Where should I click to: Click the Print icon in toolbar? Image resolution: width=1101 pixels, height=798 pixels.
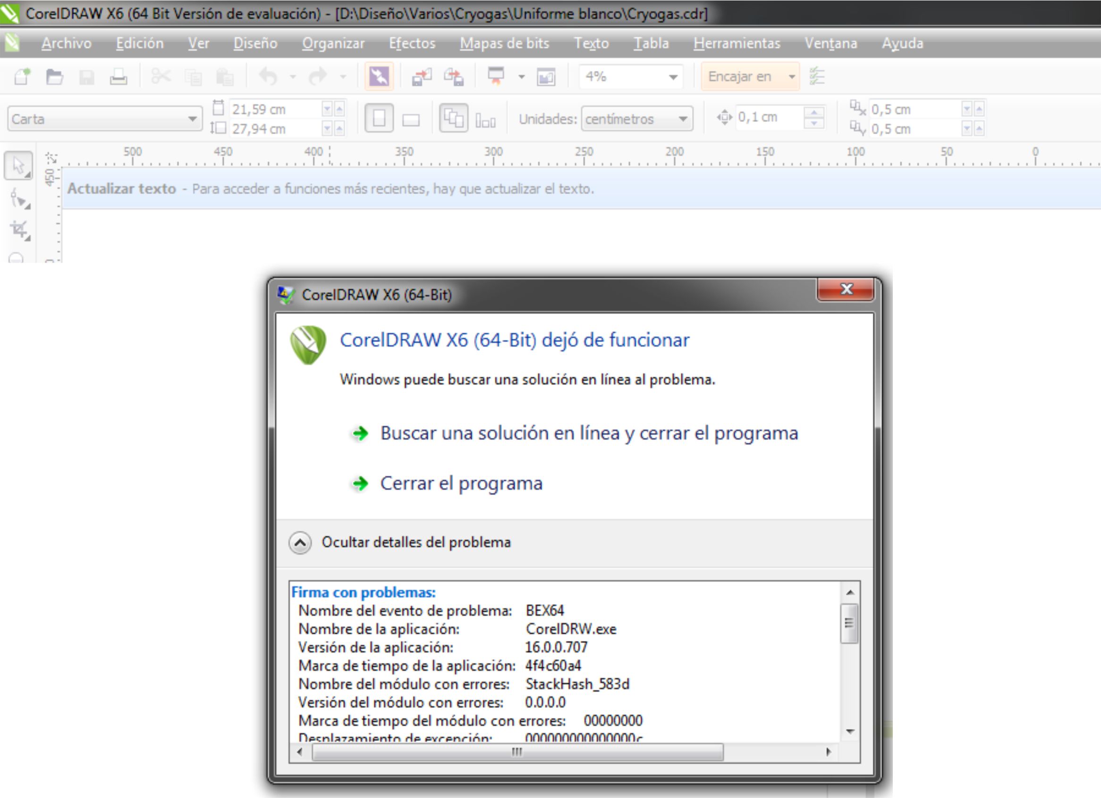pyautogui.click(x=118, y=76)
